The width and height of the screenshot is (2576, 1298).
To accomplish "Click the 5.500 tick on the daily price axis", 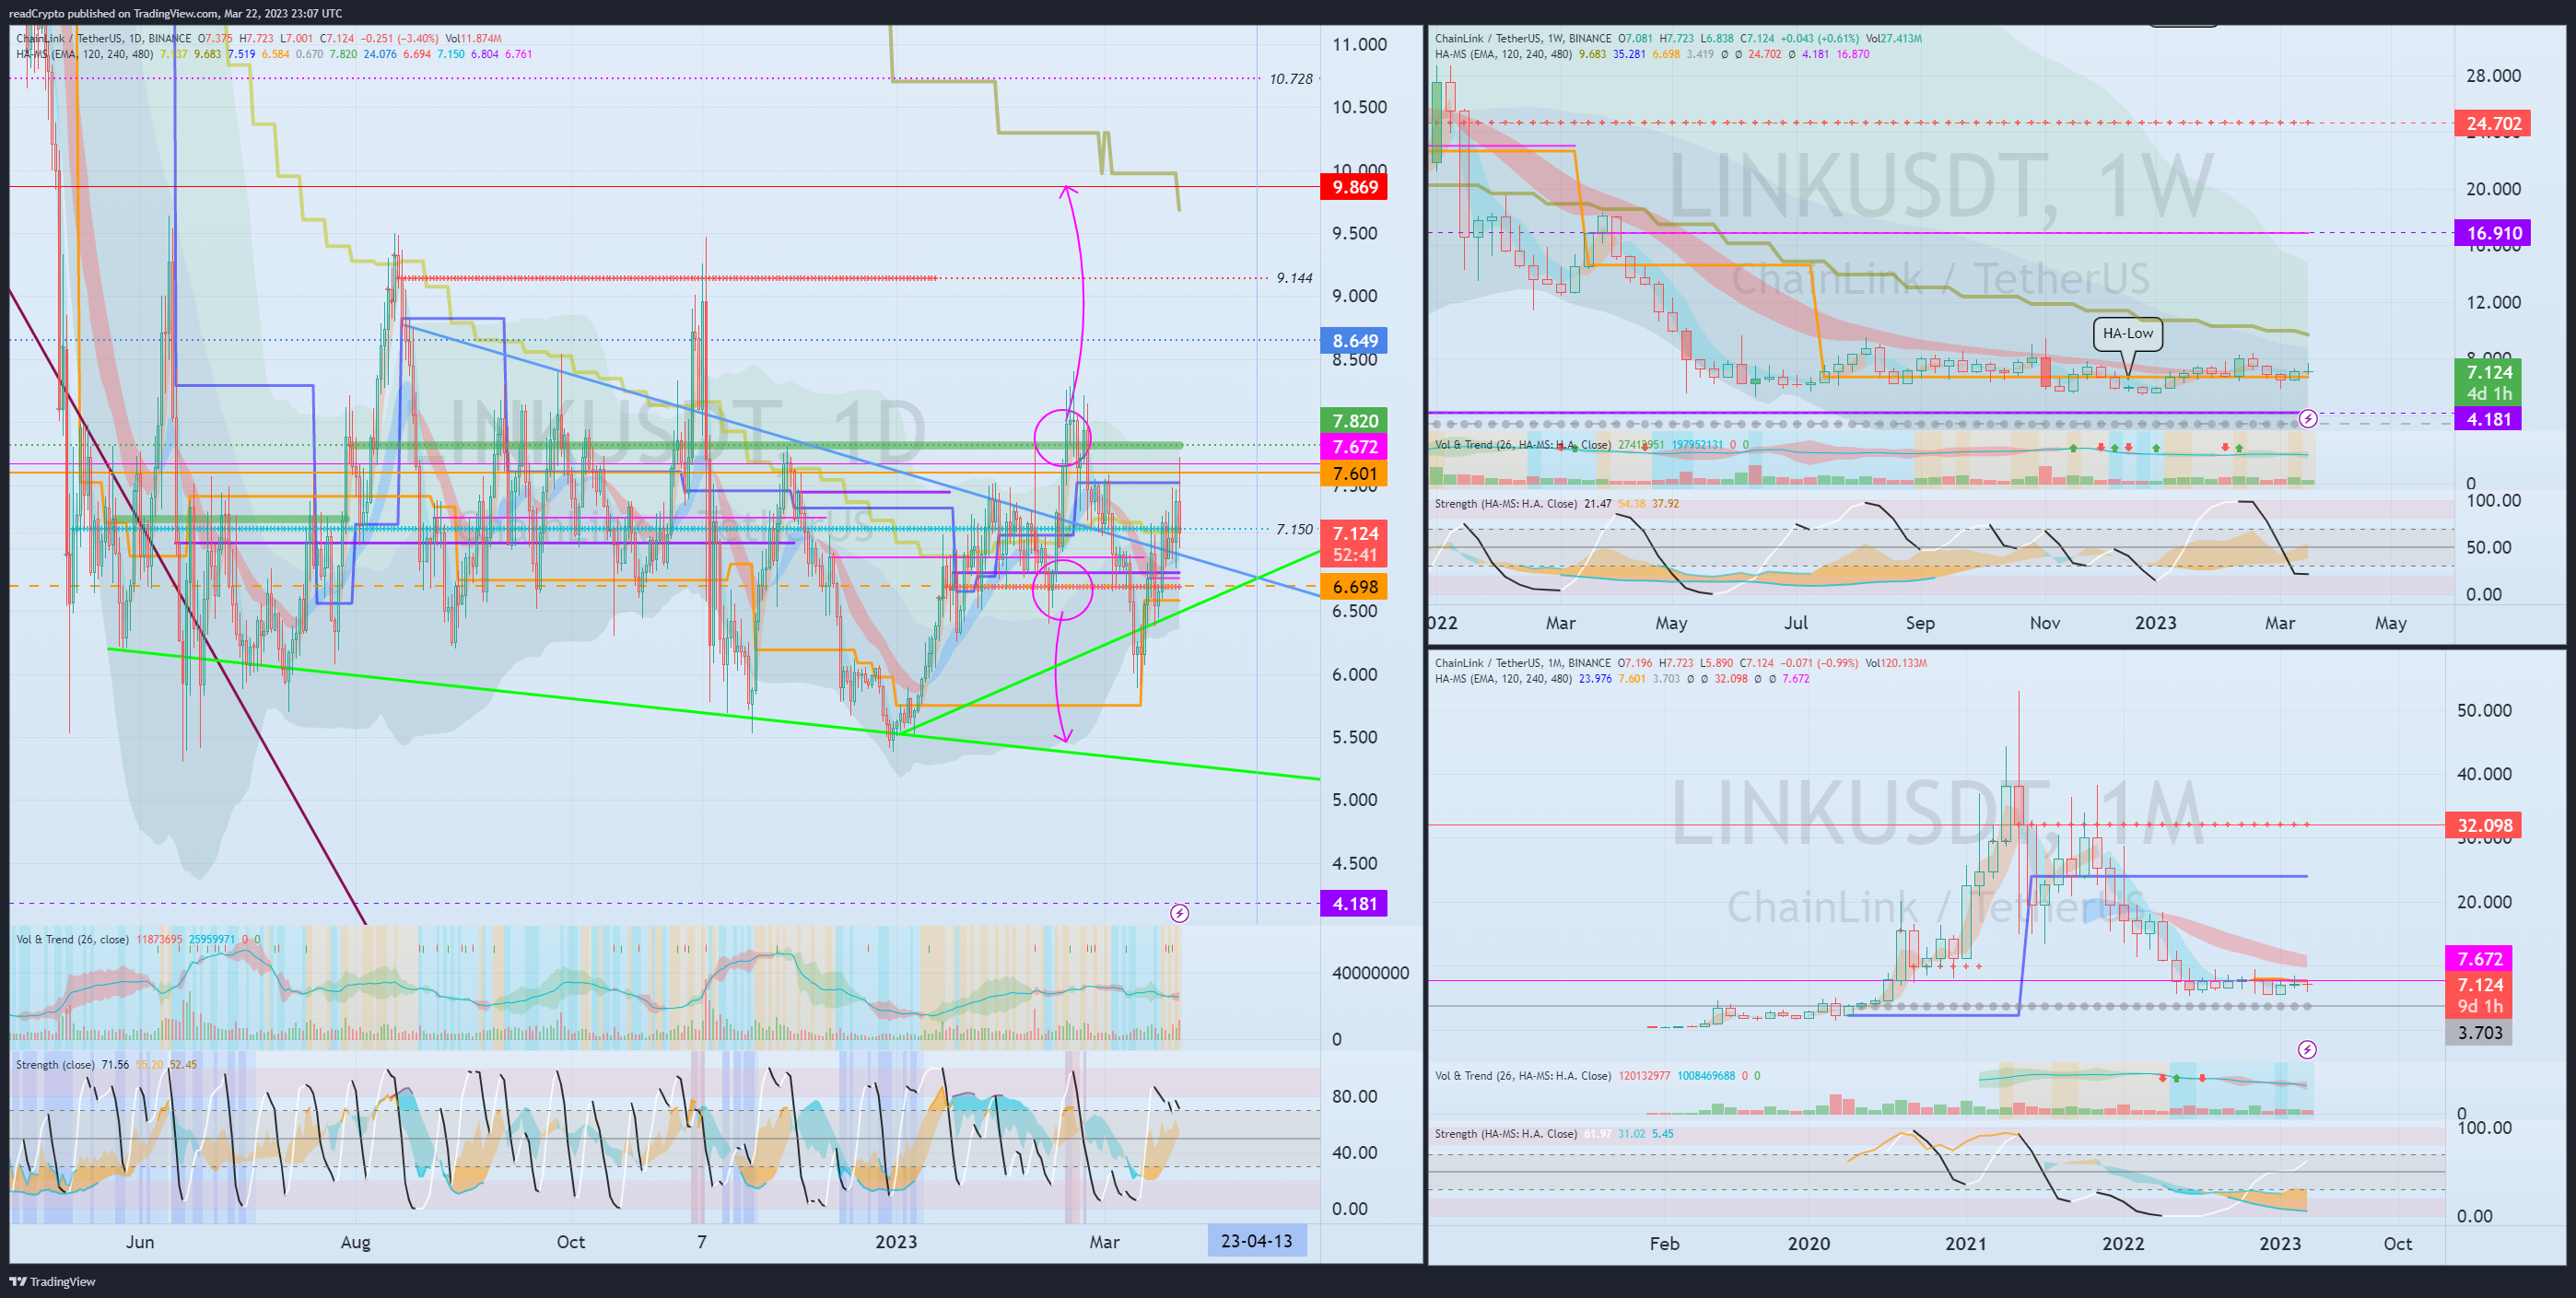I will pyautogui.click(x=1354, y=737).
